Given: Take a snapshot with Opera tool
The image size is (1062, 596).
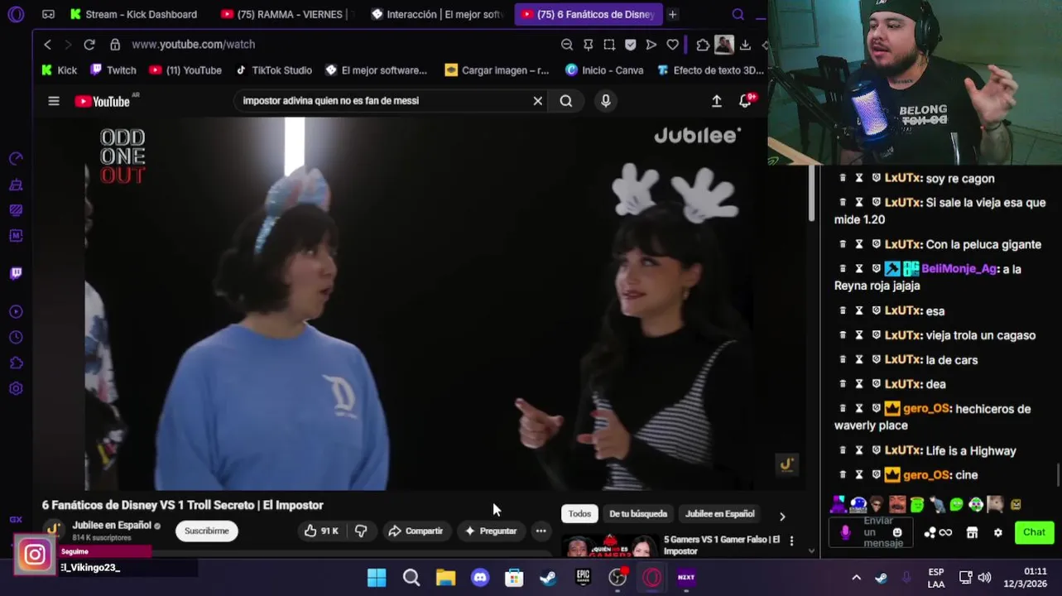Looking at the screenshot, I should click(609, 45).
